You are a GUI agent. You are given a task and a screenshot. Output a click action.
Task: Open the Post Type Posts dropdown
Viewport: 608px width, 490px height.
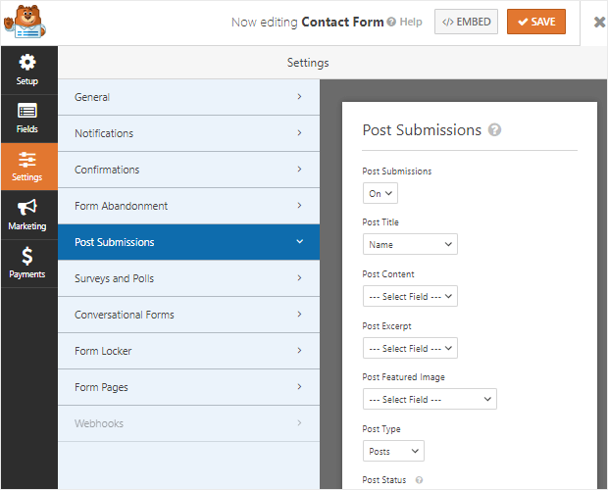[393, 451]
